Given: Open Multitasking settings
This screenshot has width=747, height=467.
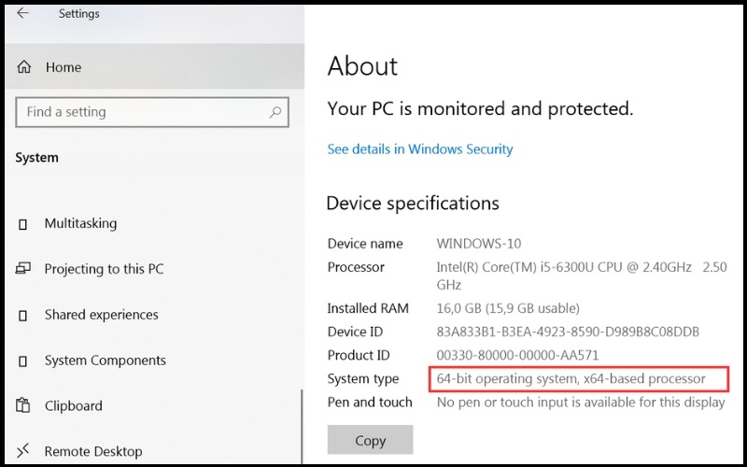Looking at the screenshot, I should click(x=80, y=223).
